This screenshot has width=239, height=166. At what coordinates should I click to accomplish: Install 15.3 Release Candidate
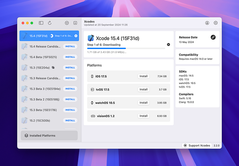tap(70, 78)
